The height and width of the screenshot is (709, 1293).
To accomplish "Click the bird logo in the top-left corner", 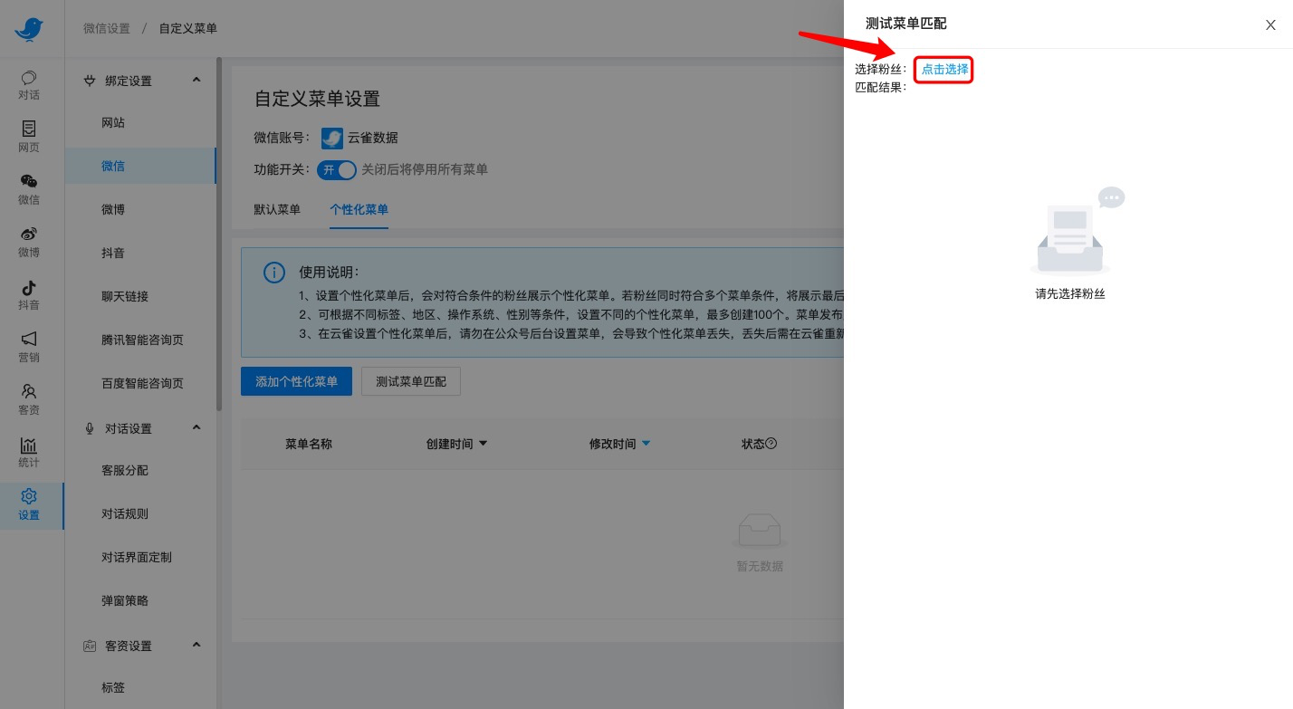I will click(x=29, y=28).
